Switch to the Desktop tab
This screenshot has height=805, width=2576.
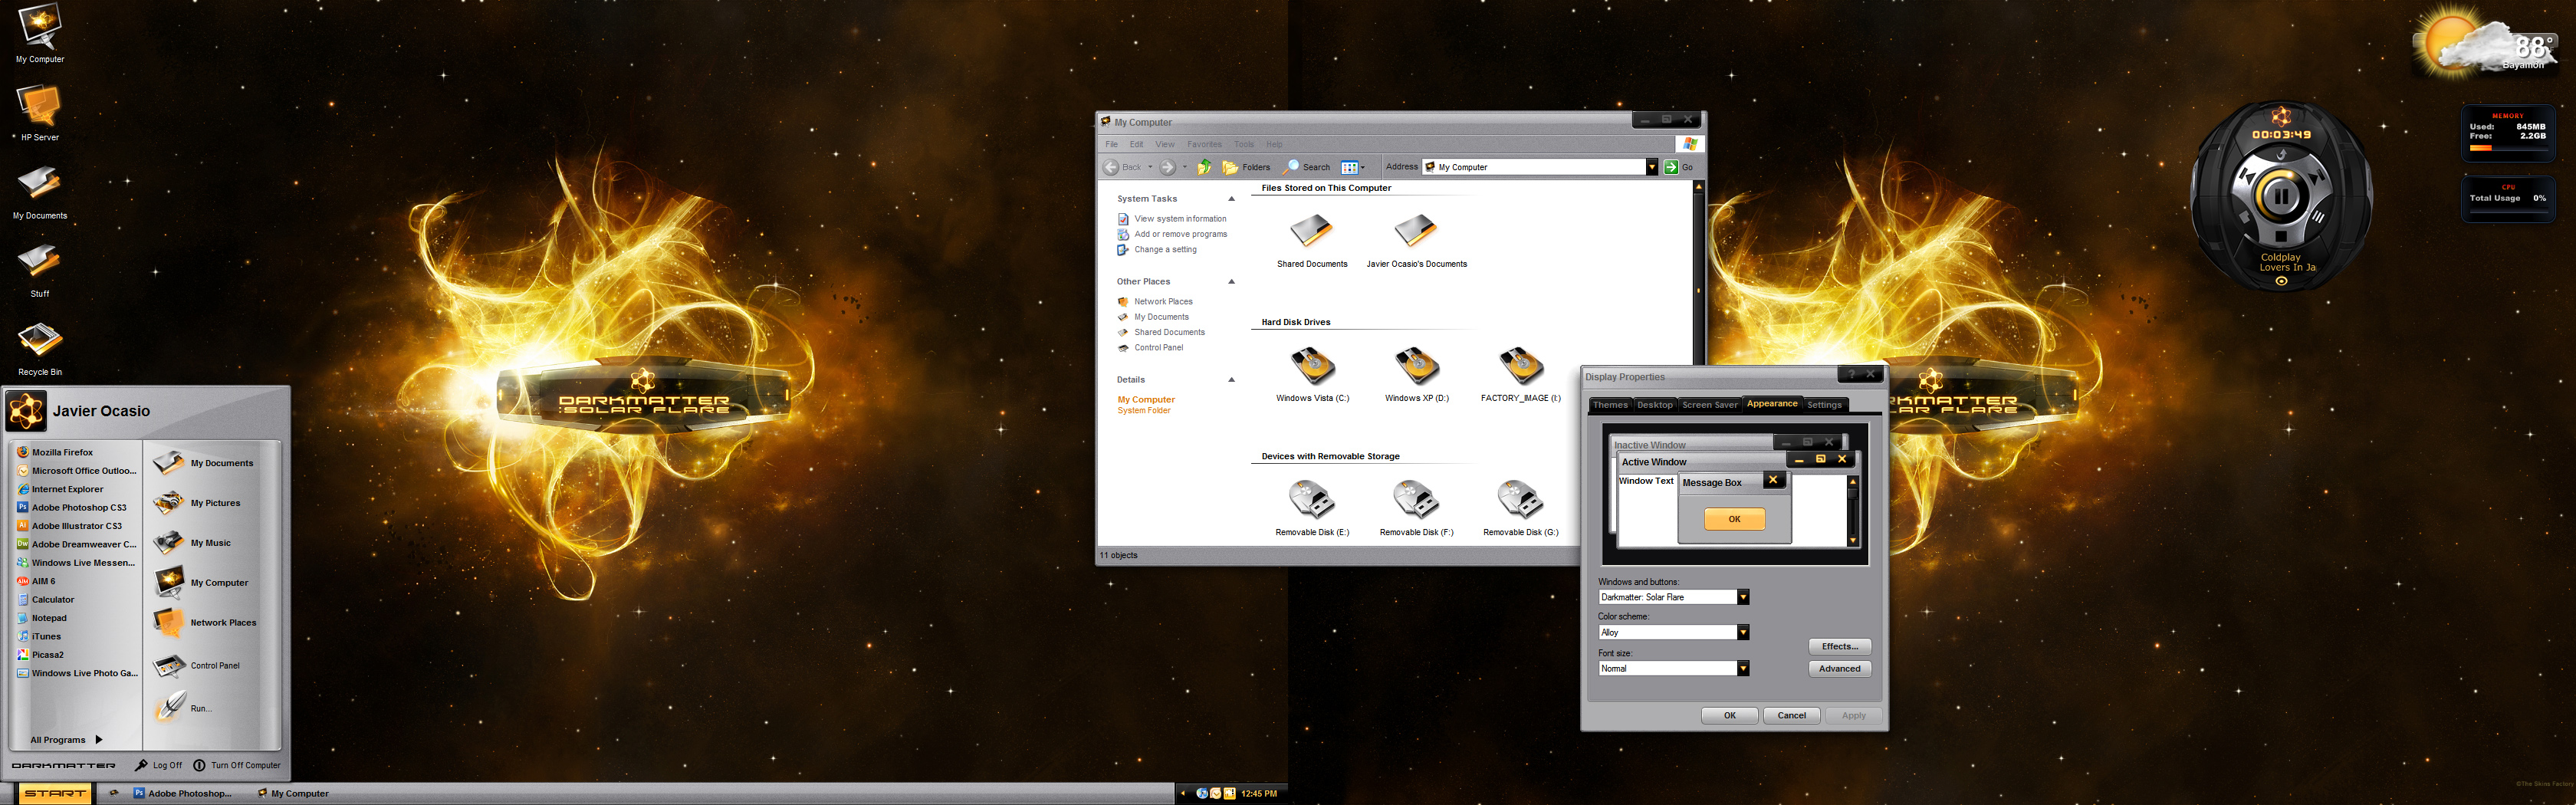click(1654, 405)
